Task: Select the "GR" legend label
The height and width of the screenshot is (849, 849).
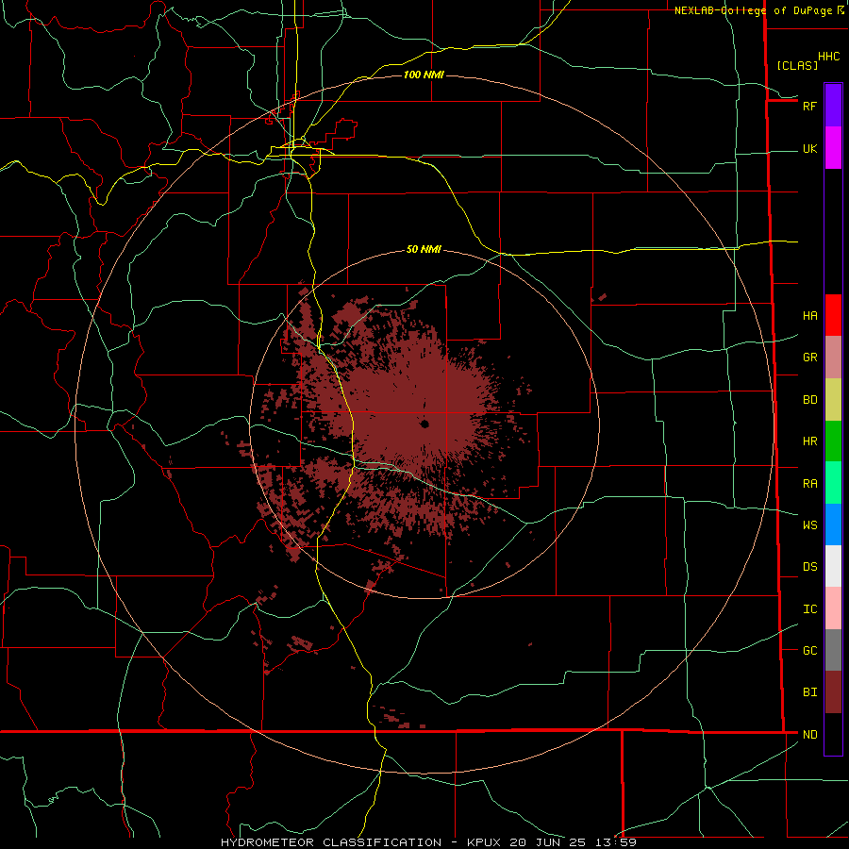Action: point(809,358)
